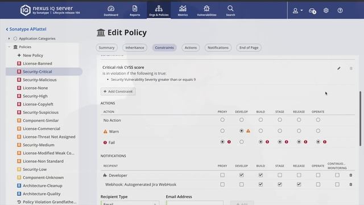Viewport: 364px width, 205px height.
Task: Click the Email Address input field
Action: [x=195, y=203]
